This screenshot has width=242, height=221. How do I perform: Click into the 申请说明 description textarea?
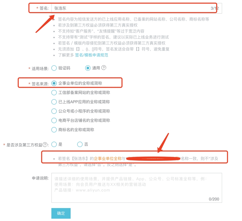coord(137,188)
